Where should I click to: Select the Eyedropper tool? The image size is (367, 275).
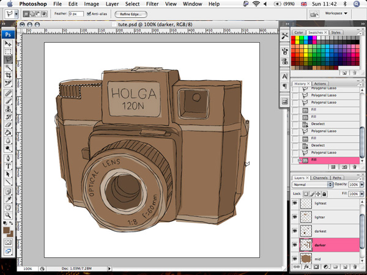pyautogui.click(x=8, y=199)
